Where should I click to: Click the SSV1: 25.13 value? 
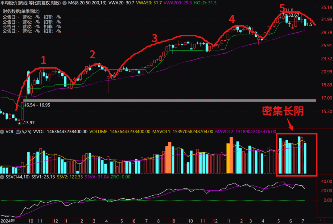(x=43, y=177)
